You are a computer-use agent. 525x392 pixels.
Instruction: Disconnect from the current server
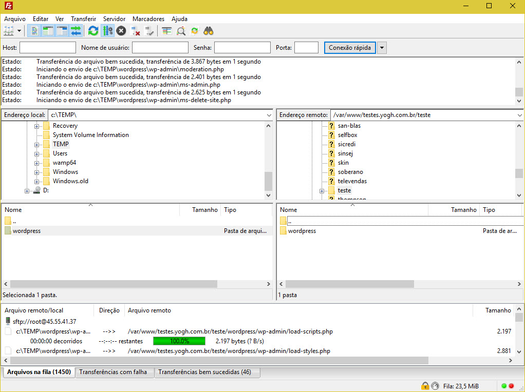[x=135, y=31]
